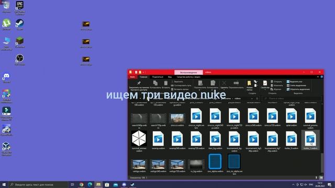
Task: Launch uTorrent from the desktop
Action: point(6,25)
